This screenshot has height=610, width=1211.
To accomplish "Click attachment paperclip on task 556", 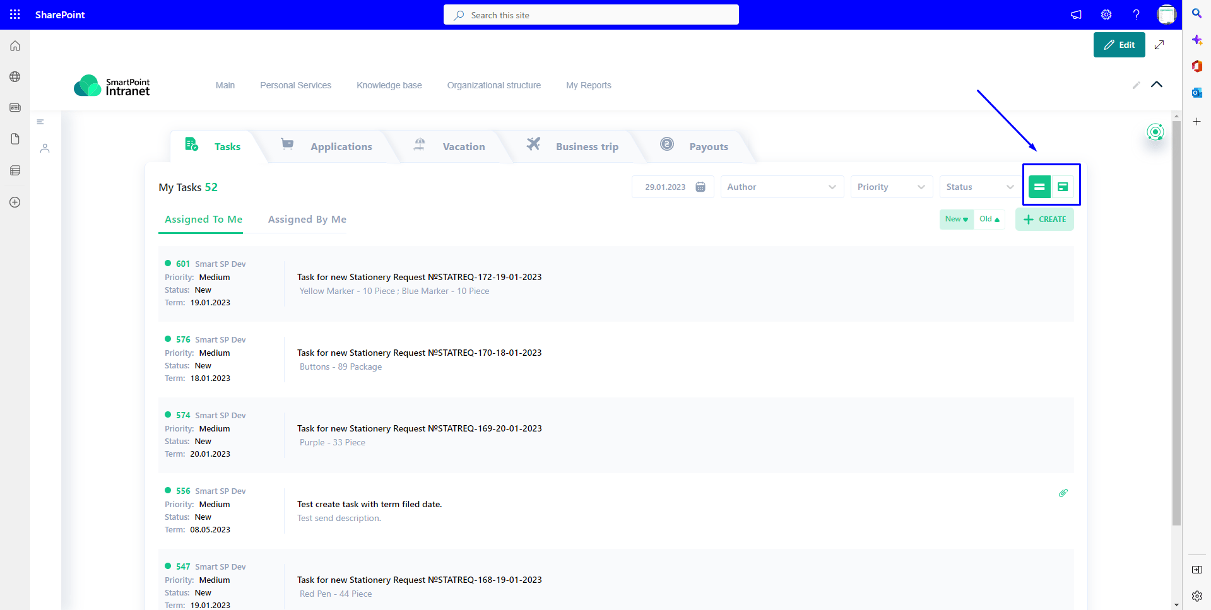I will coord(1063,493).
